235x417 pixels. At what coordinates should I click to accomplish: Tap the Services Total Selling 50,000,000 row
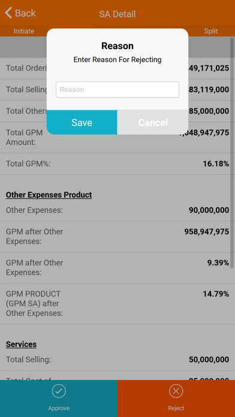[117, 360]
